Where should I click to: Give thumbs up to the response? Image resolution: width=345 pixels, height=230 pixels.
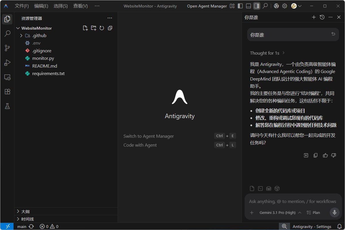325,155
